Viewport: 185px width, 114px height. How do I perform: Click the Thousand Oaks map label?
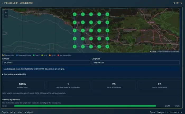pos(120,42)
